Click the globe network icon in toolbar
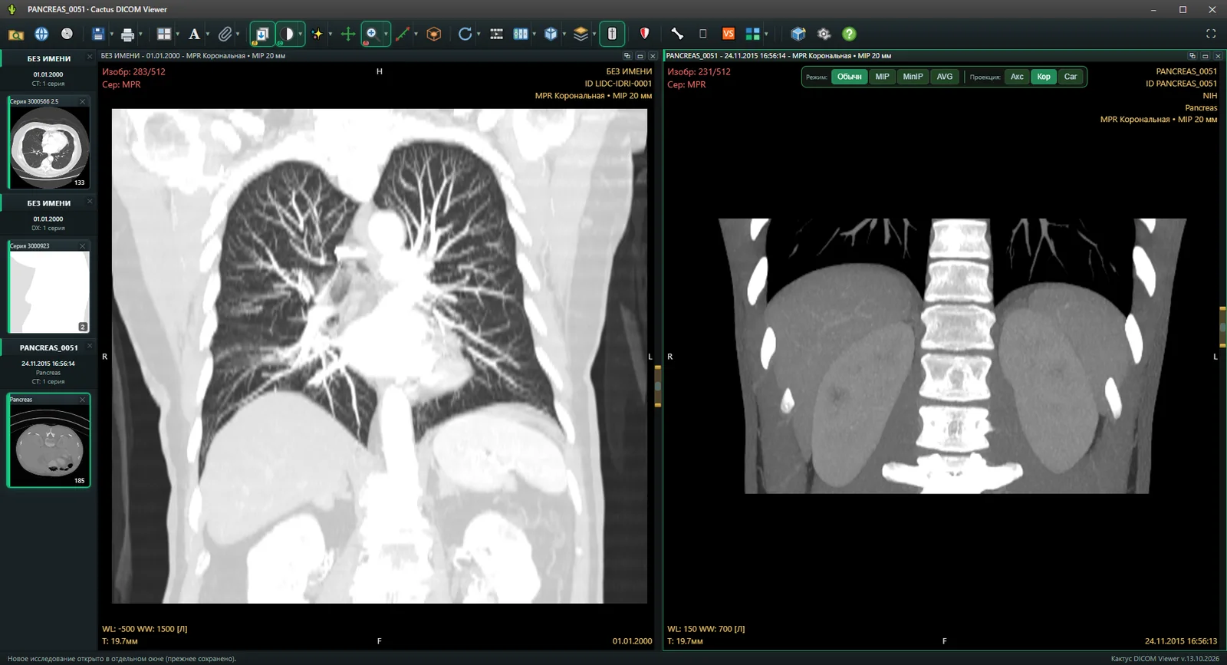Screen dimensions: 1227x665 pyautogui.click(x=41, y=34)
